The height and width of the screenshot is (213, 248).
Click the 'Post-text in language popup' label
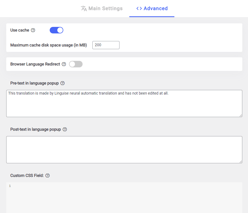point(36,129)
